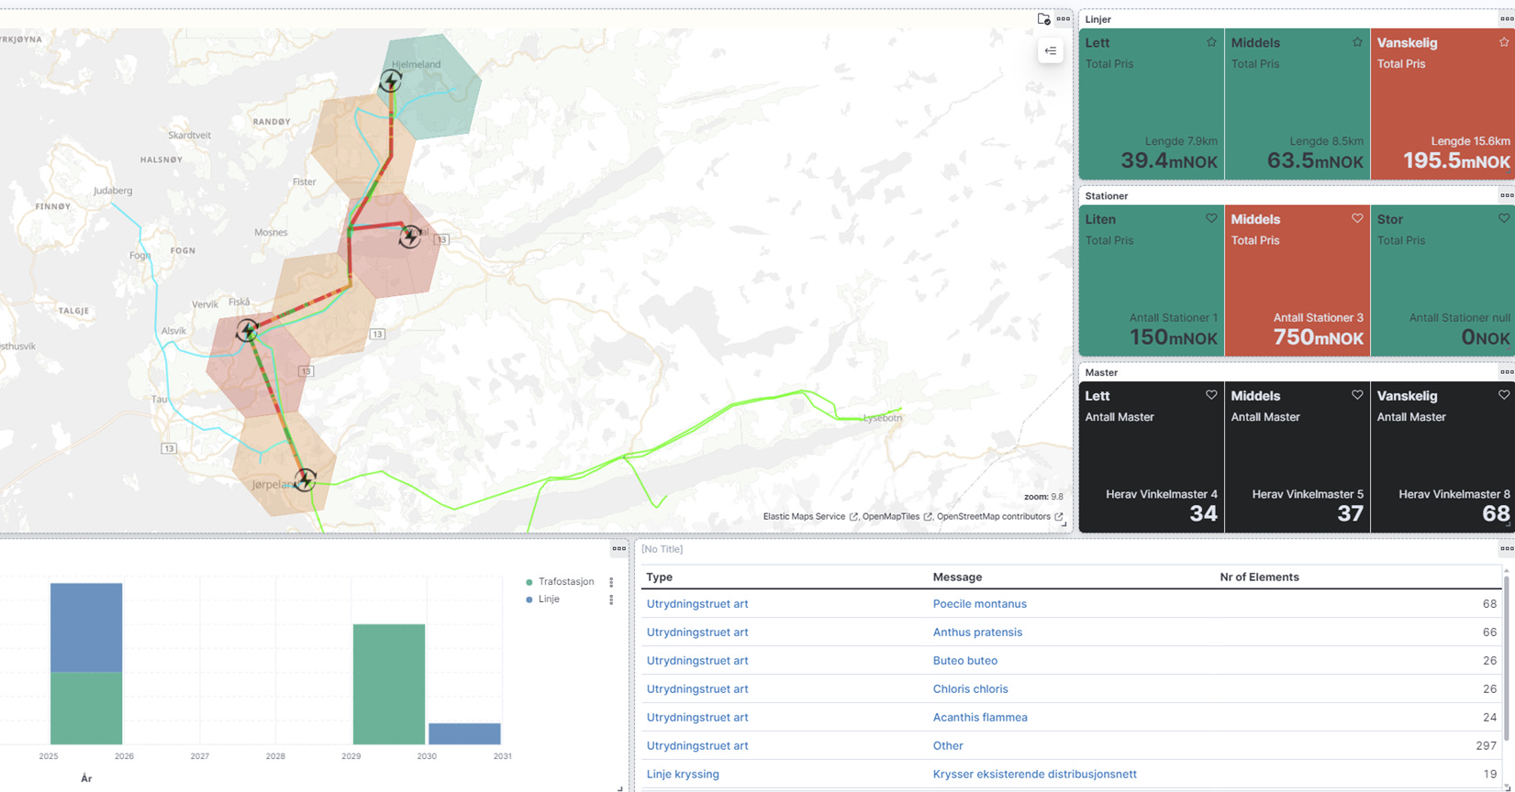Open Trafostasjon legend options
1515x792 pixels.
point(611,582)
